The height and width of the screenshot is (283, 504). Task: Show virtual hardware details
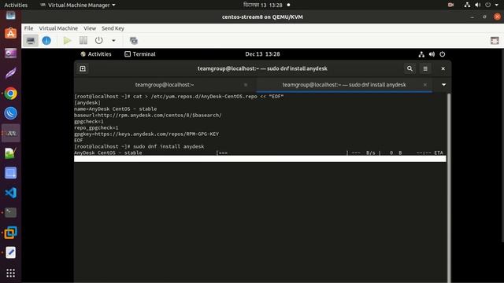point(46,41)
